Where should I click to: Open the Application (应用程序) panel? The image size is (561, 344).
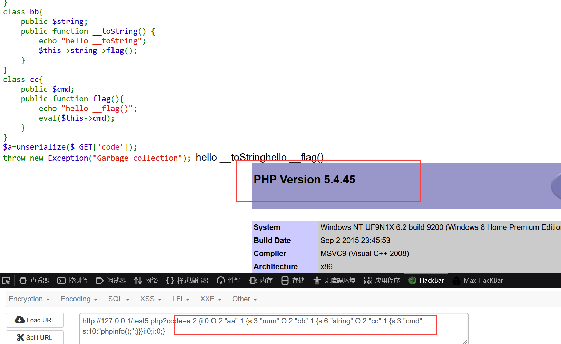(382, 281)
